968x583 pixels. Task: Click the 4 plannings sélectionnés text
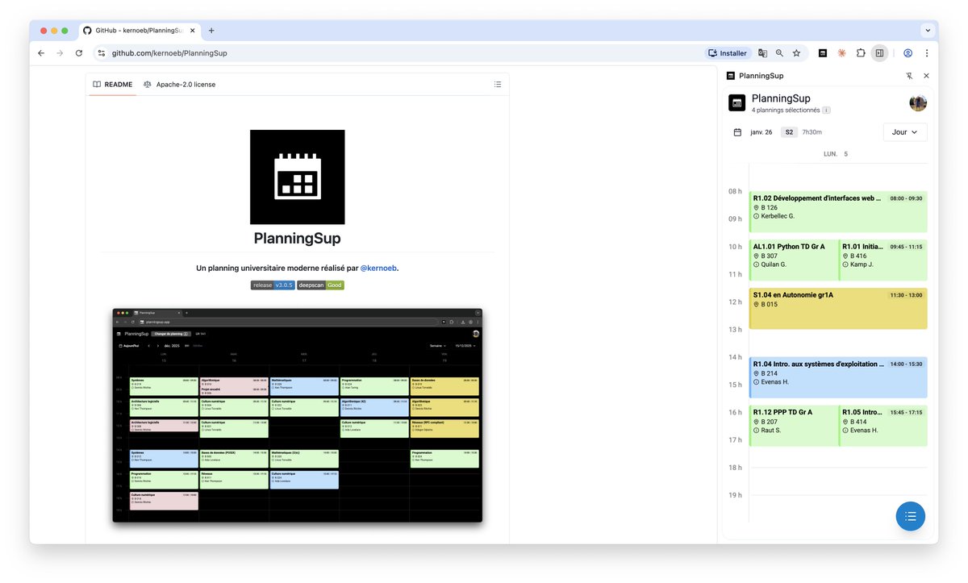coord(786,110)
